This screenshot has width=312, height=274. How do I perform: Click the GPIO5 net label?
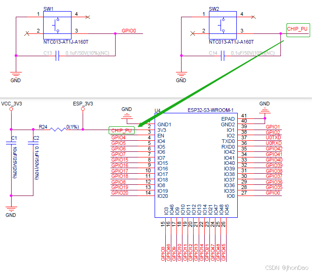coord(118,143)
